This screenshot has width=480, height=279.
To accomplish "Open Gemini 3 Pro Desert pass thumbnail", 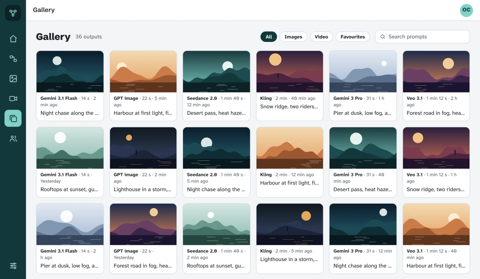I will pos(363,148).
